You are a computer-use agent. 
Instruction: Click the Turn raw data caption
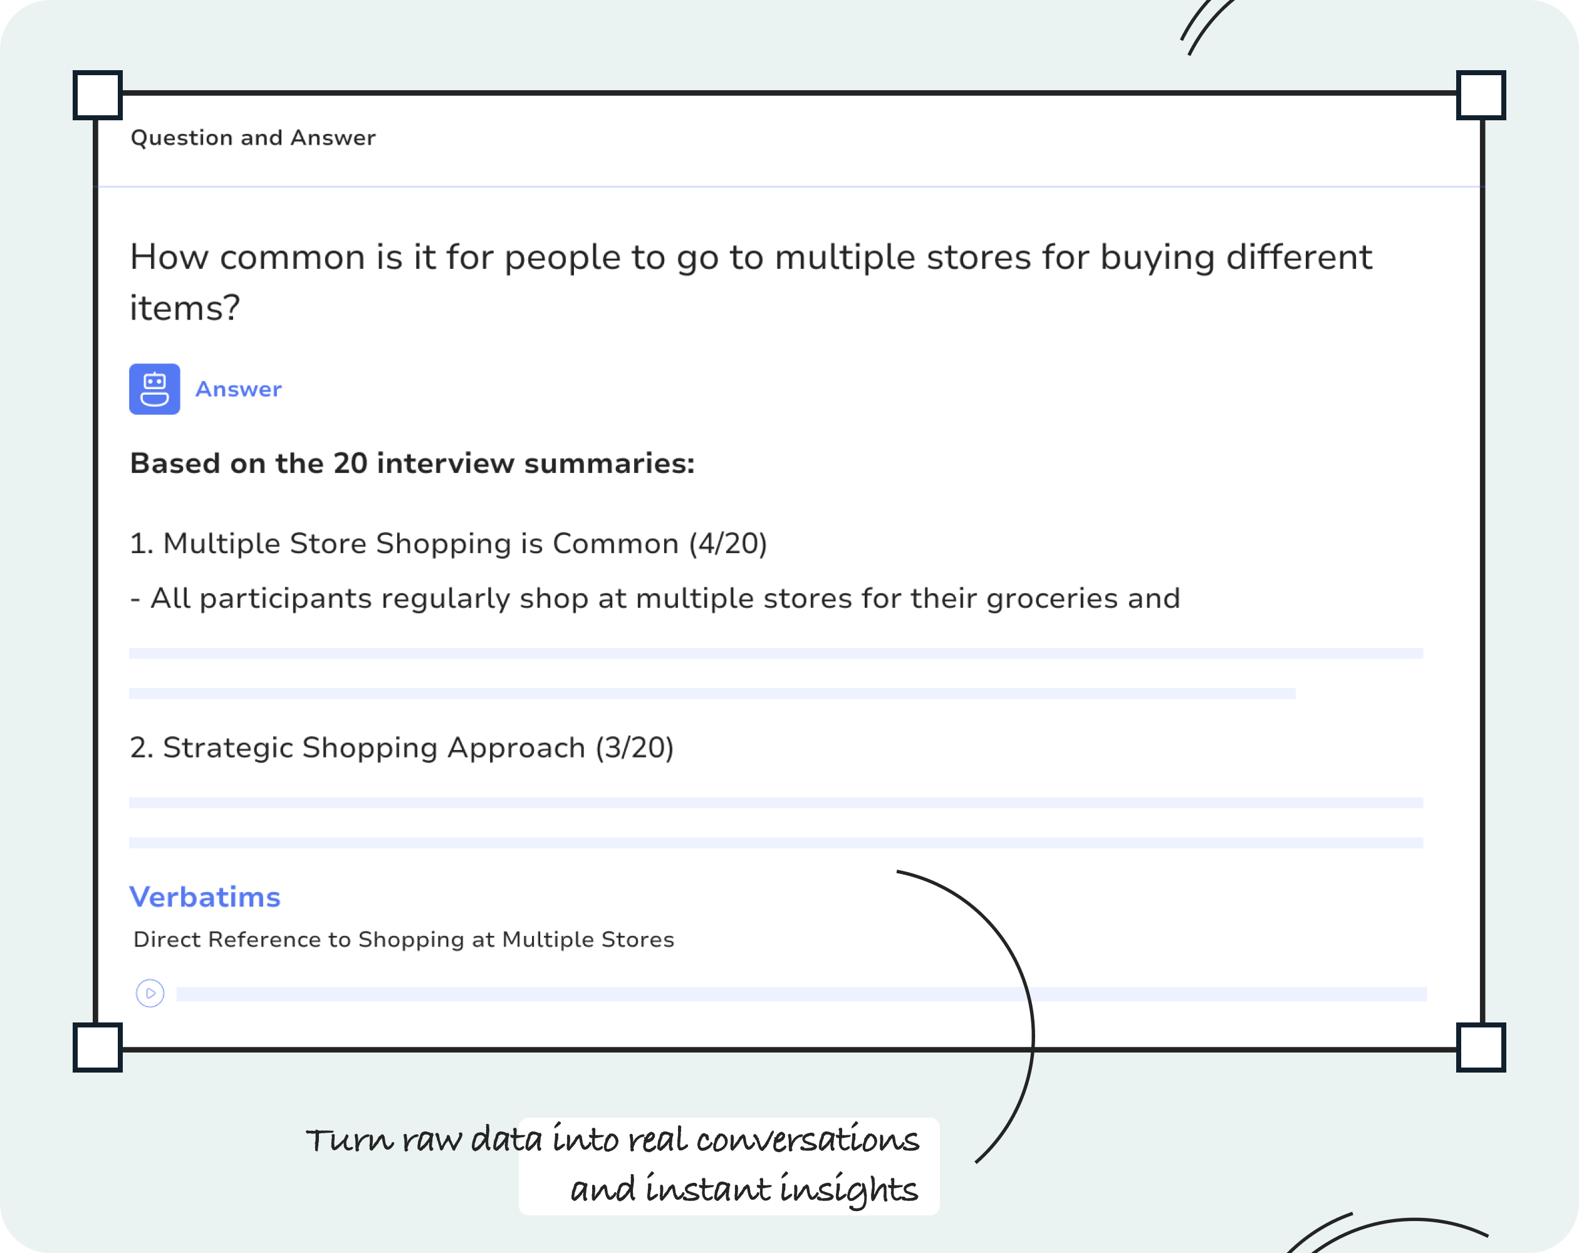pos(612,1140)
